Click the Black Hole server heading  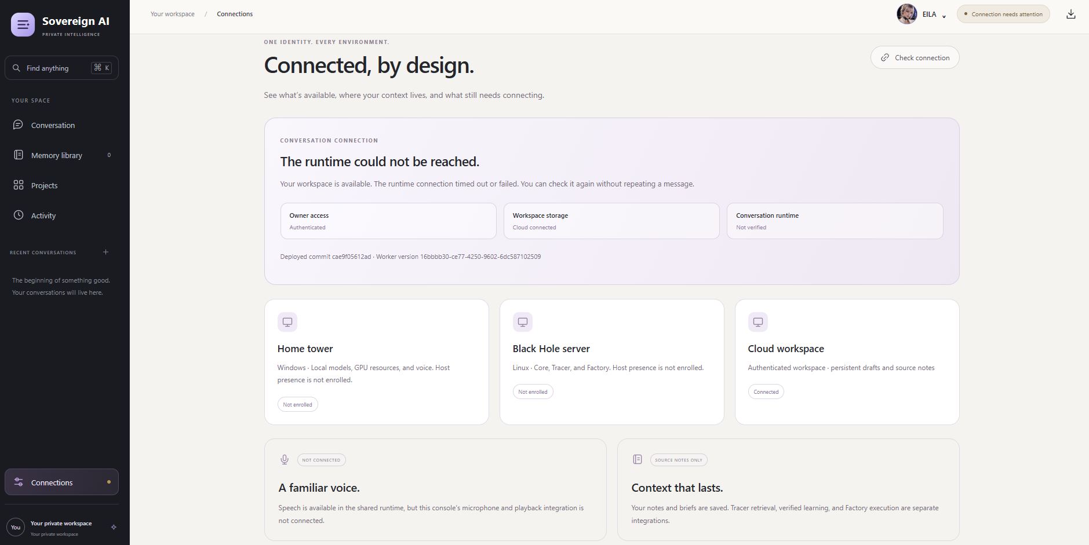point(551,349)
